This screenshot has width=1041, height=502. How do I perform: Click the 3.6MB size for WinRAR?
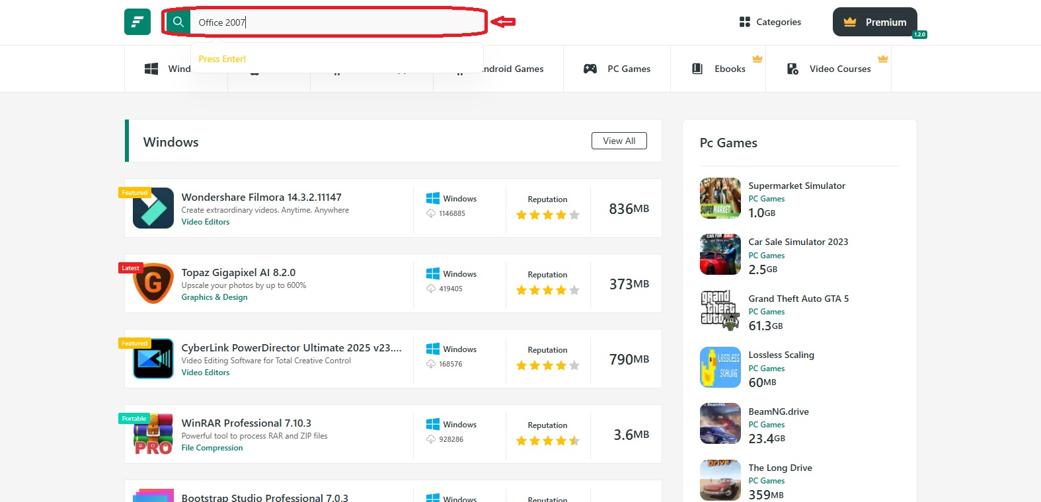(x=631, y=435)
